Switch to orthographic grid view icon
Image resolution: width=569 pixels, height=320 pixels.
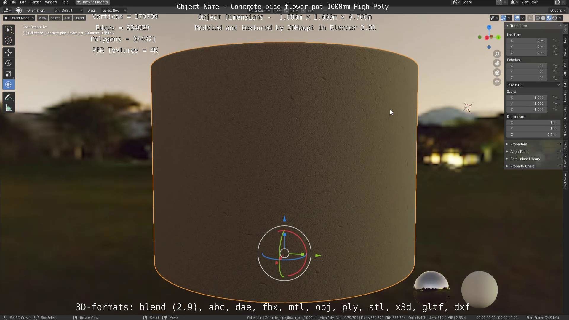tap(497, 82)
